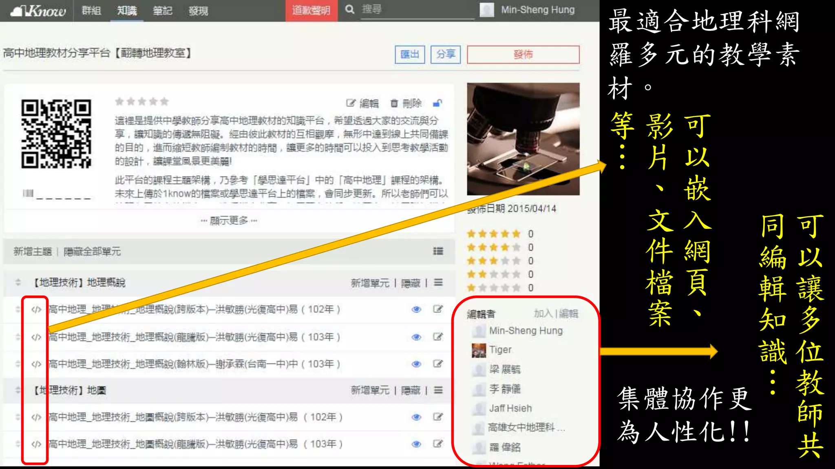The image size is (835, 469).
Task: Click embed code icon of 地圖概說(龍騰版) 103年 unit
Action: (x=36, y=444)
